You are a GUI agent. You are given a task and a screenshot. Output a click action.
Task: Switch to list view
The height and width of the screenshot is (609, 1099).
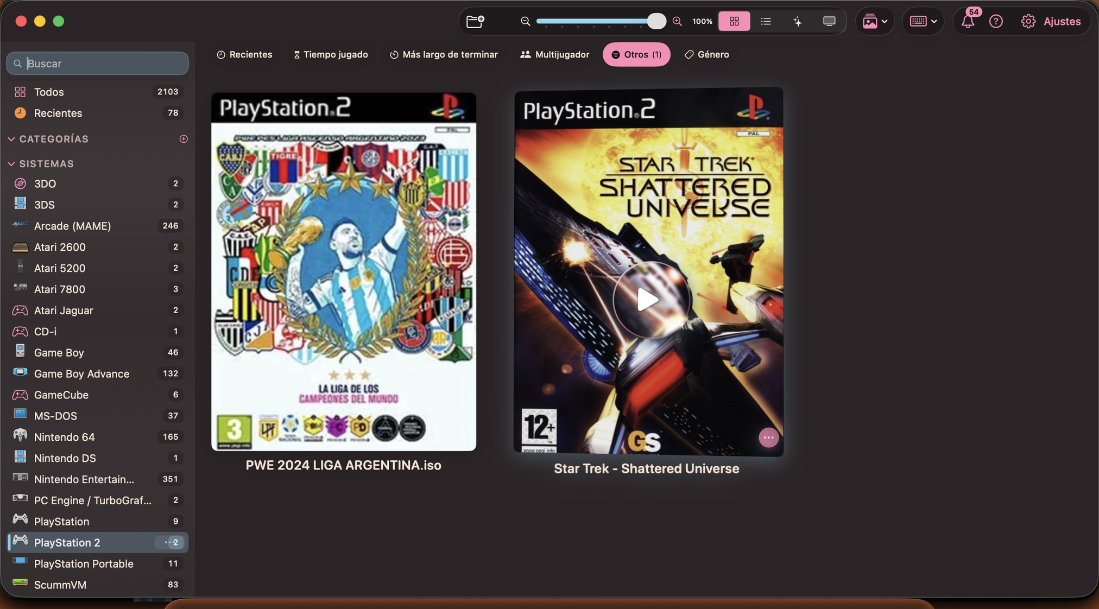click(766, 21)
